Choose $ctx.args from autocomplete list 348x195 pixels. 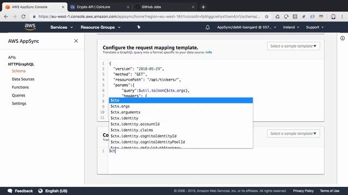point(181,106)
